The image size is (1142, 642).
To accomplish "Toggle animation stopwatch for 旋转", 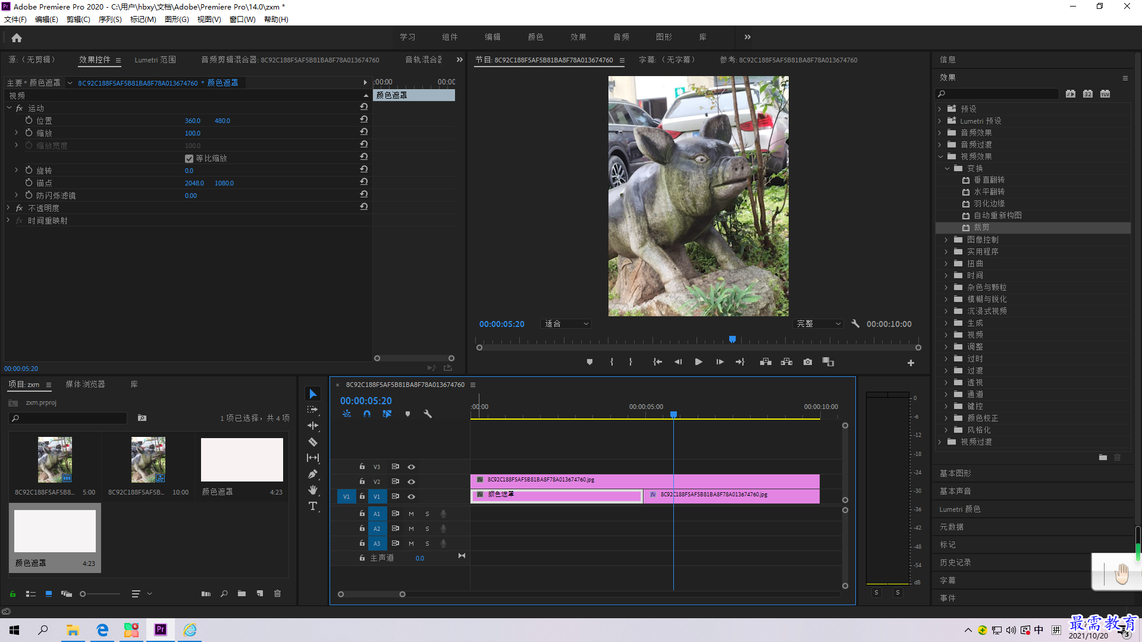I will click(29, 170).
